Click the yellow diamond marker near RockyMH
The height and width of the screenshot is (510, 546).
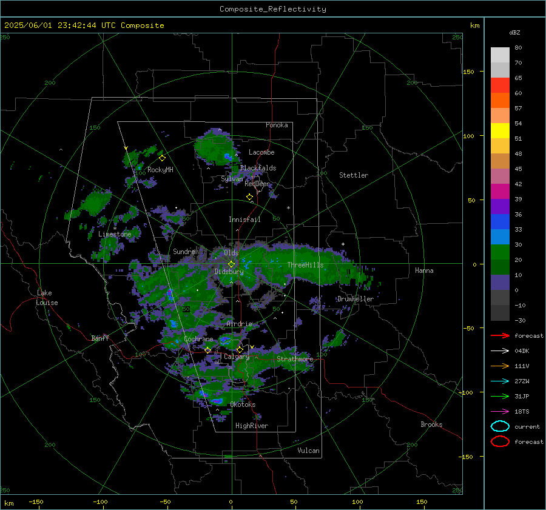[x=162, y=158]
